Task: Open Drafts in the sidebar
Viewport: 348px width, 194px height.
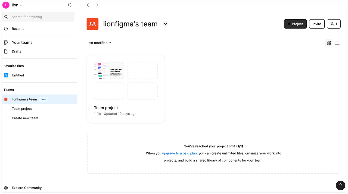Action: coord(16,51)
